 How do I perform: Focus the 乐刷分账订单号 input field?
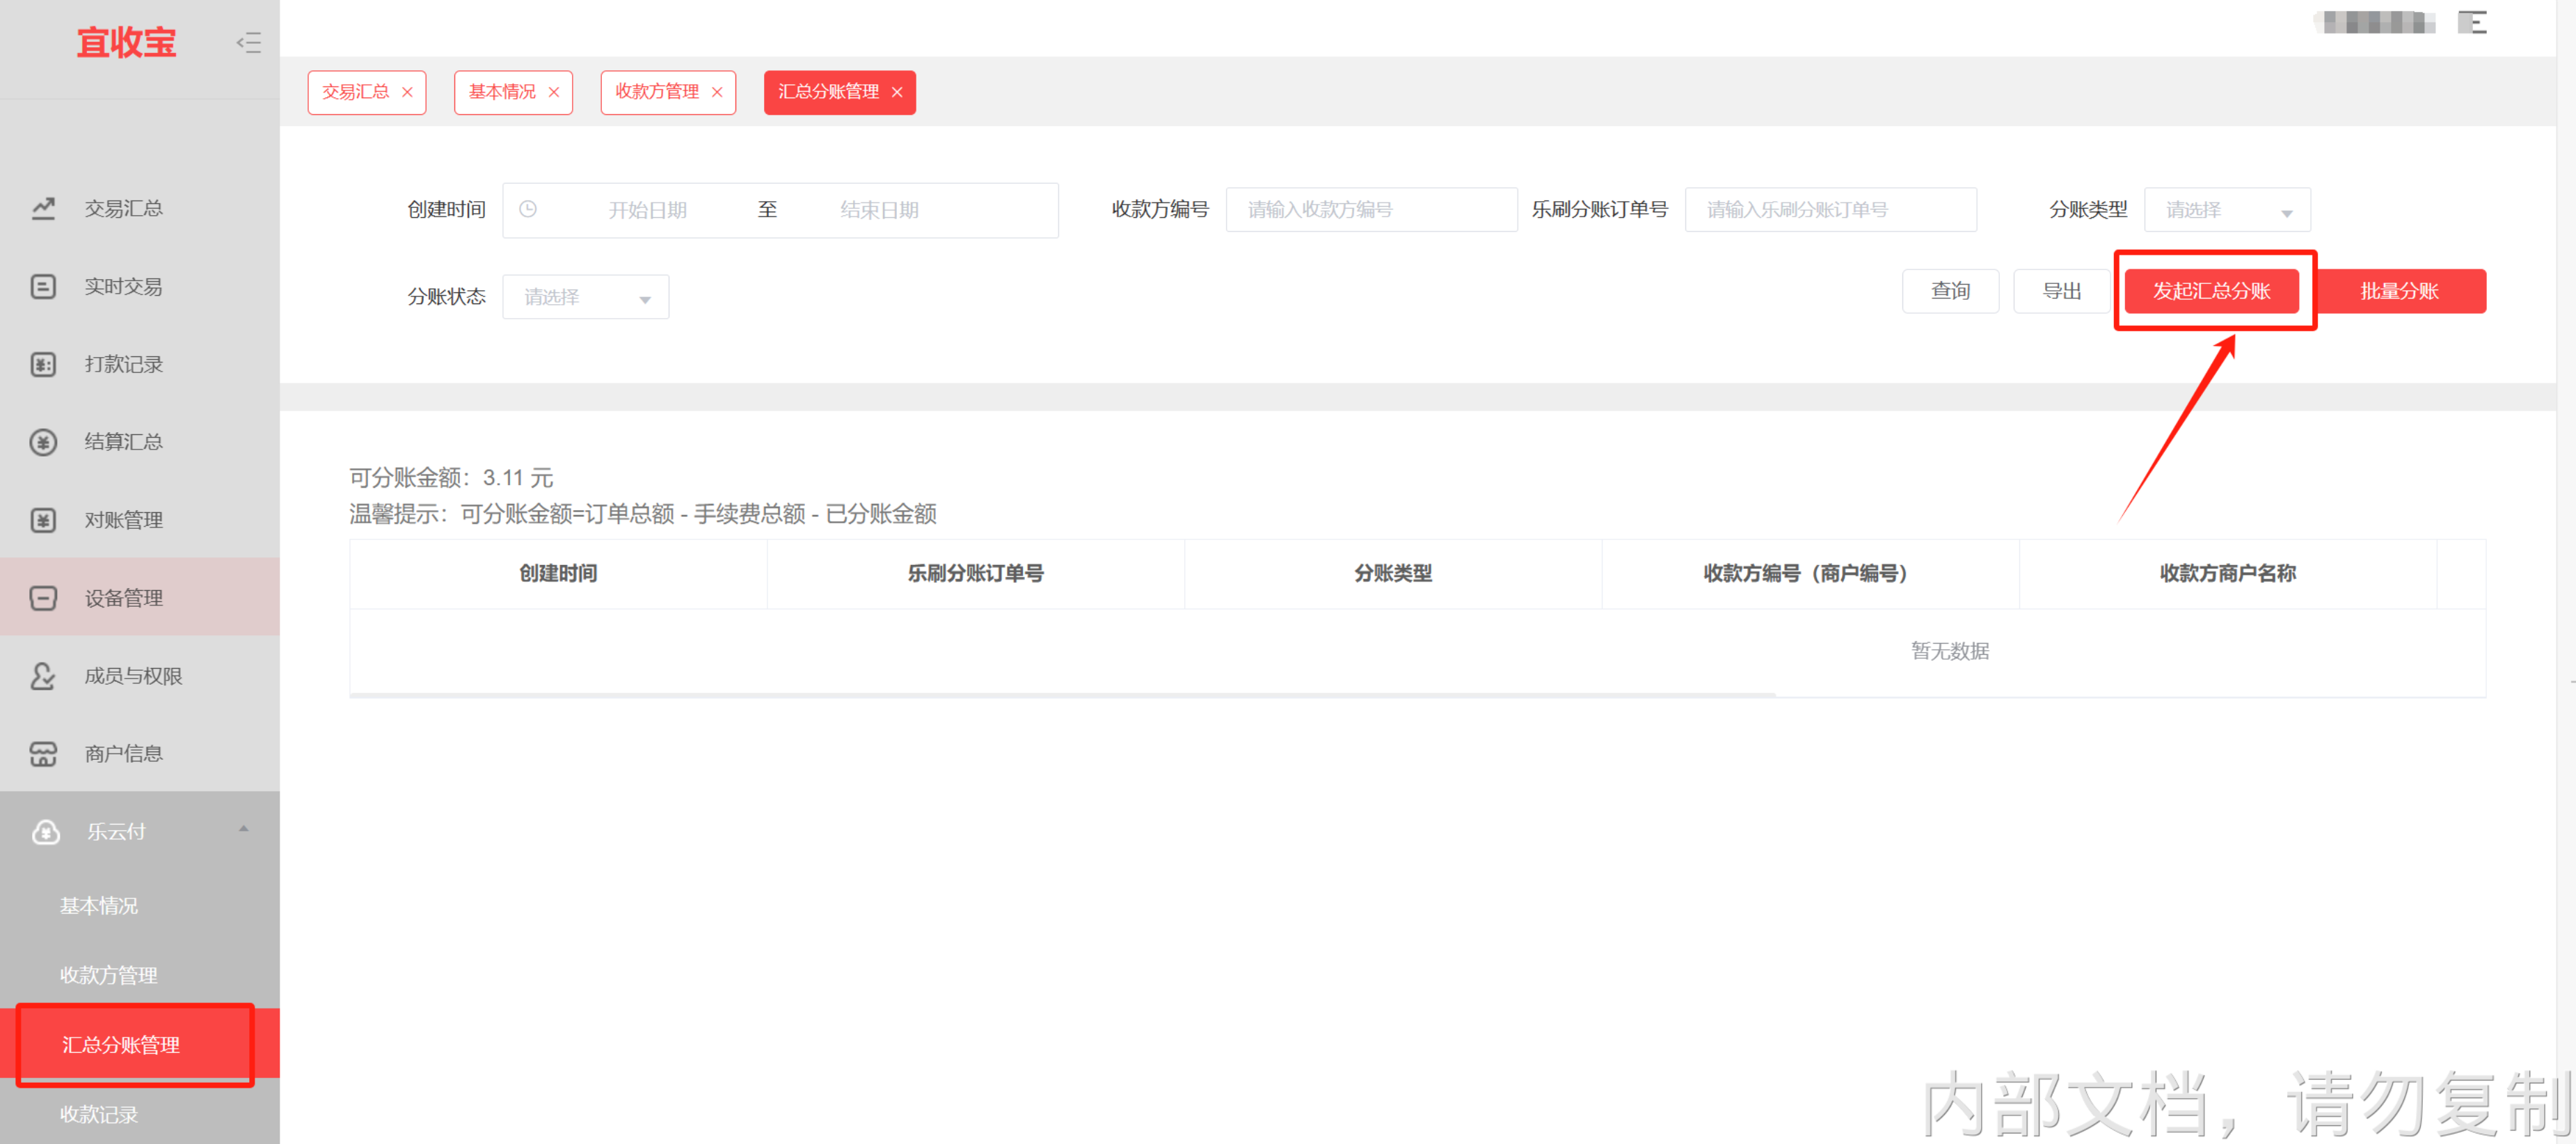tap(1830, 210)
